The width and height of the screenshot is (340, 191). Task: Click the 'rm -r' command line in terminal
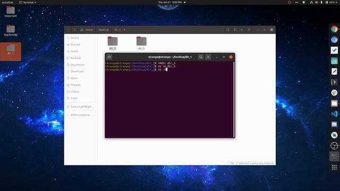click(136, 70)
